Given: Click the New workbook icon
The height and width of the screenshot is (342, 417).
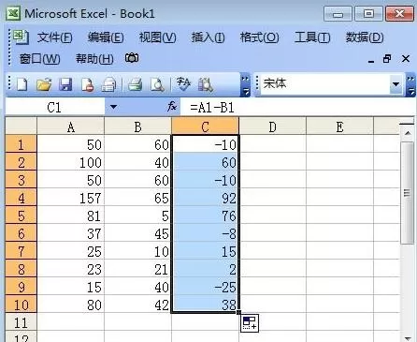Looking at the screenshot, I should click(x=22, y=84).
